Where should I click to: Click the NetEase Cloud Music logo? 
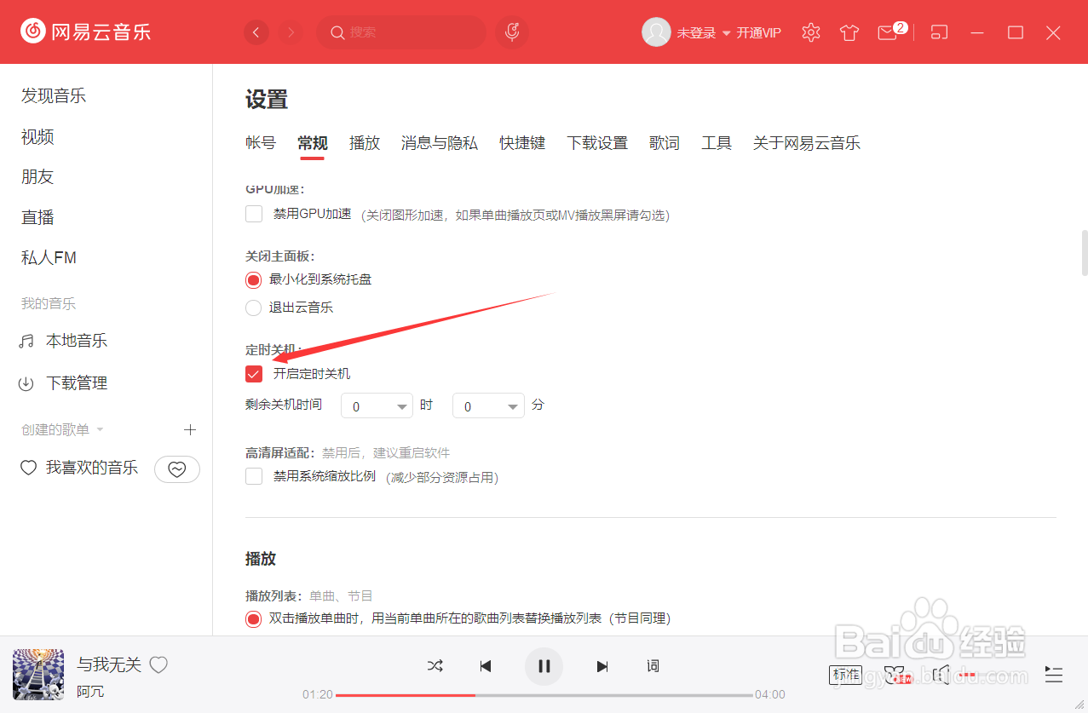coord(85,32)
